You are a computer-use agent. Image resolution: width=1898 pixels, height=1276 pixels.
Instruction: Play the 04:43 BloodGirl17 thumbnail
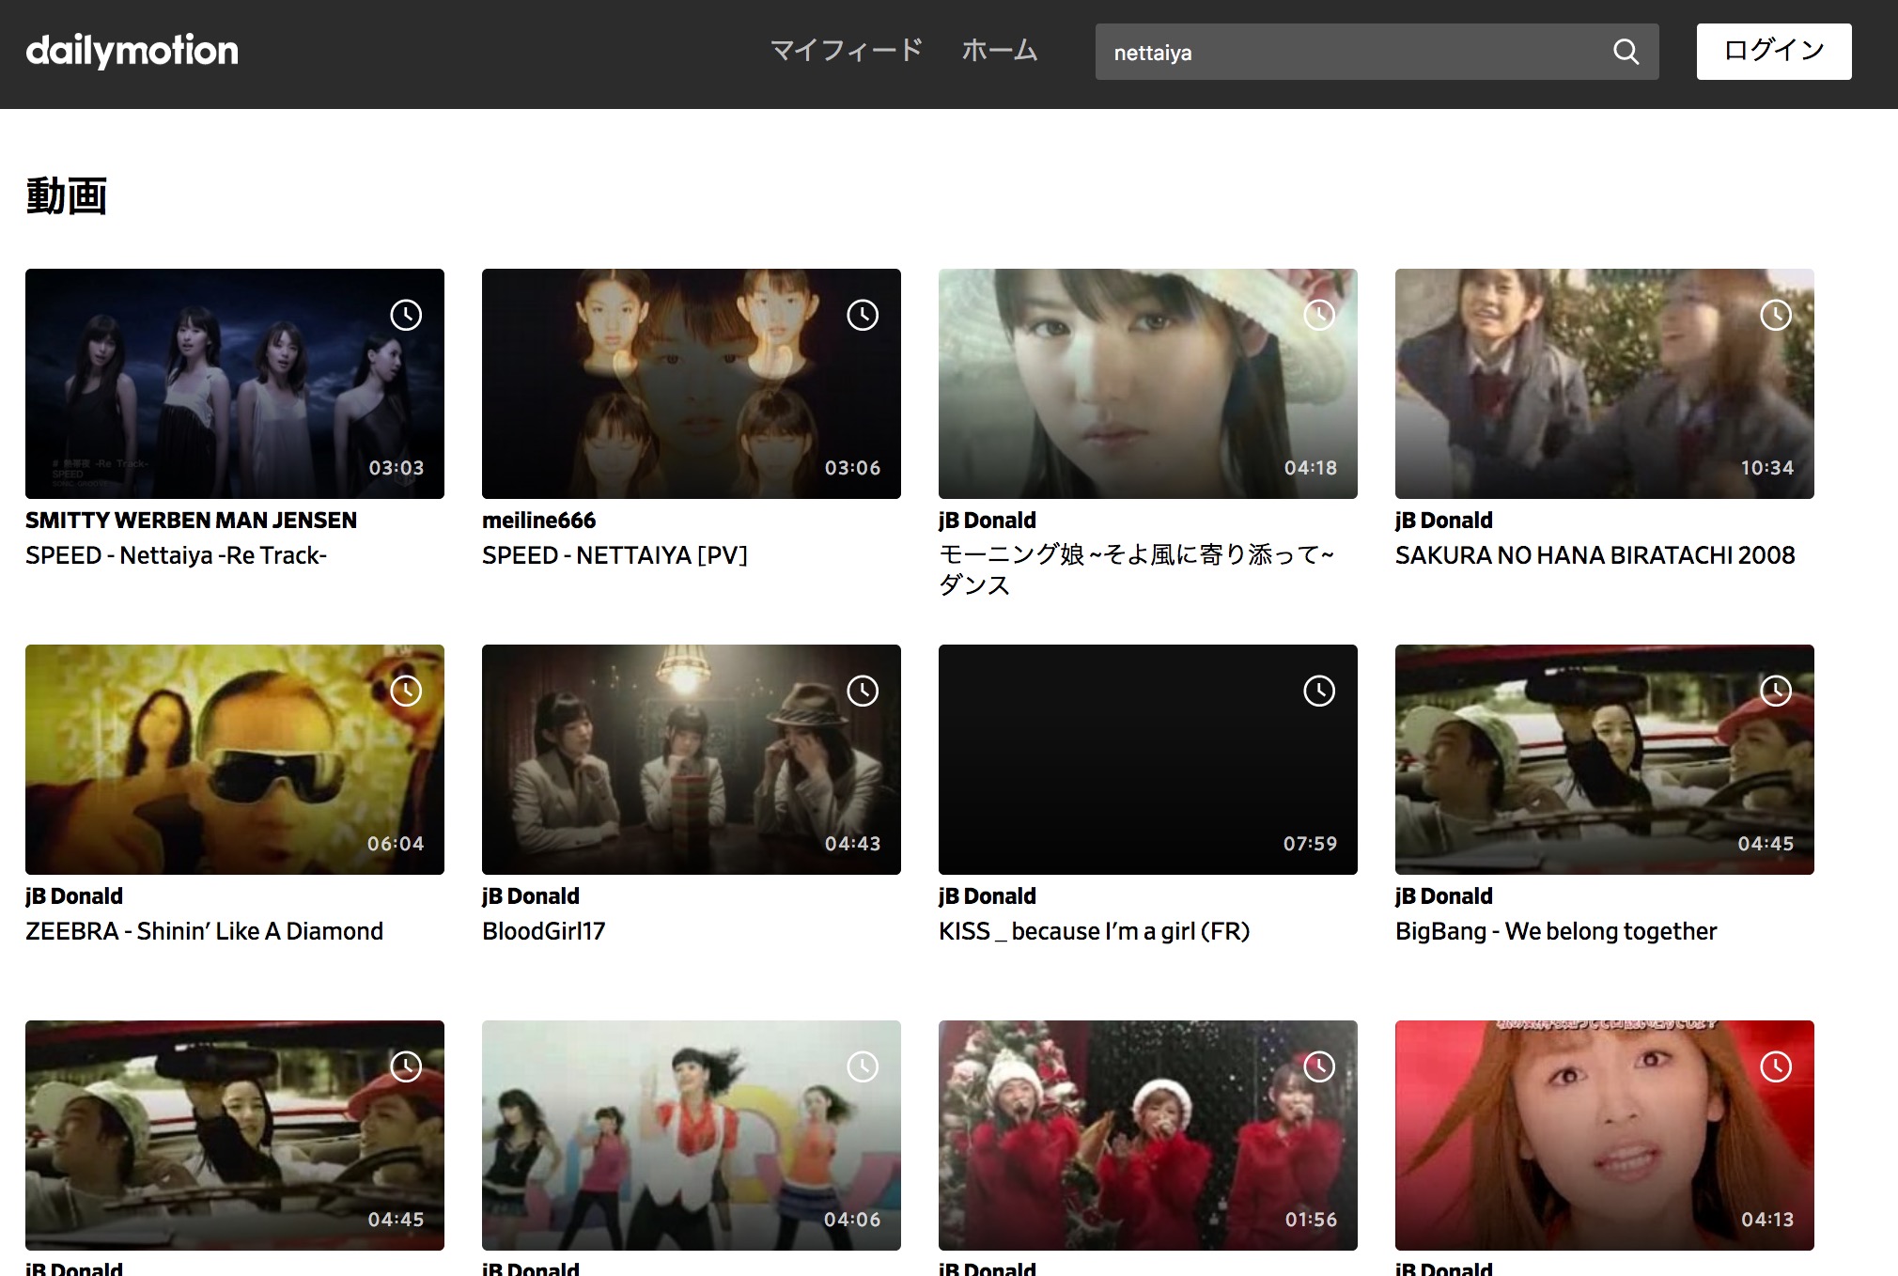tap(692, 759)
